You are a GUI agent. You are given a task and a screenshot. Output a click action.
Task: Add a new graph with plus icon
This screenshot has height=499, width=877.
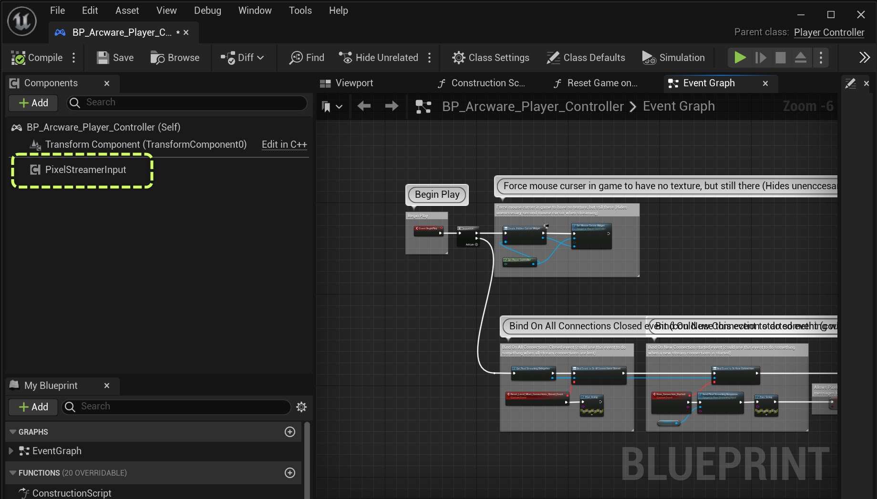click(289, 432)
